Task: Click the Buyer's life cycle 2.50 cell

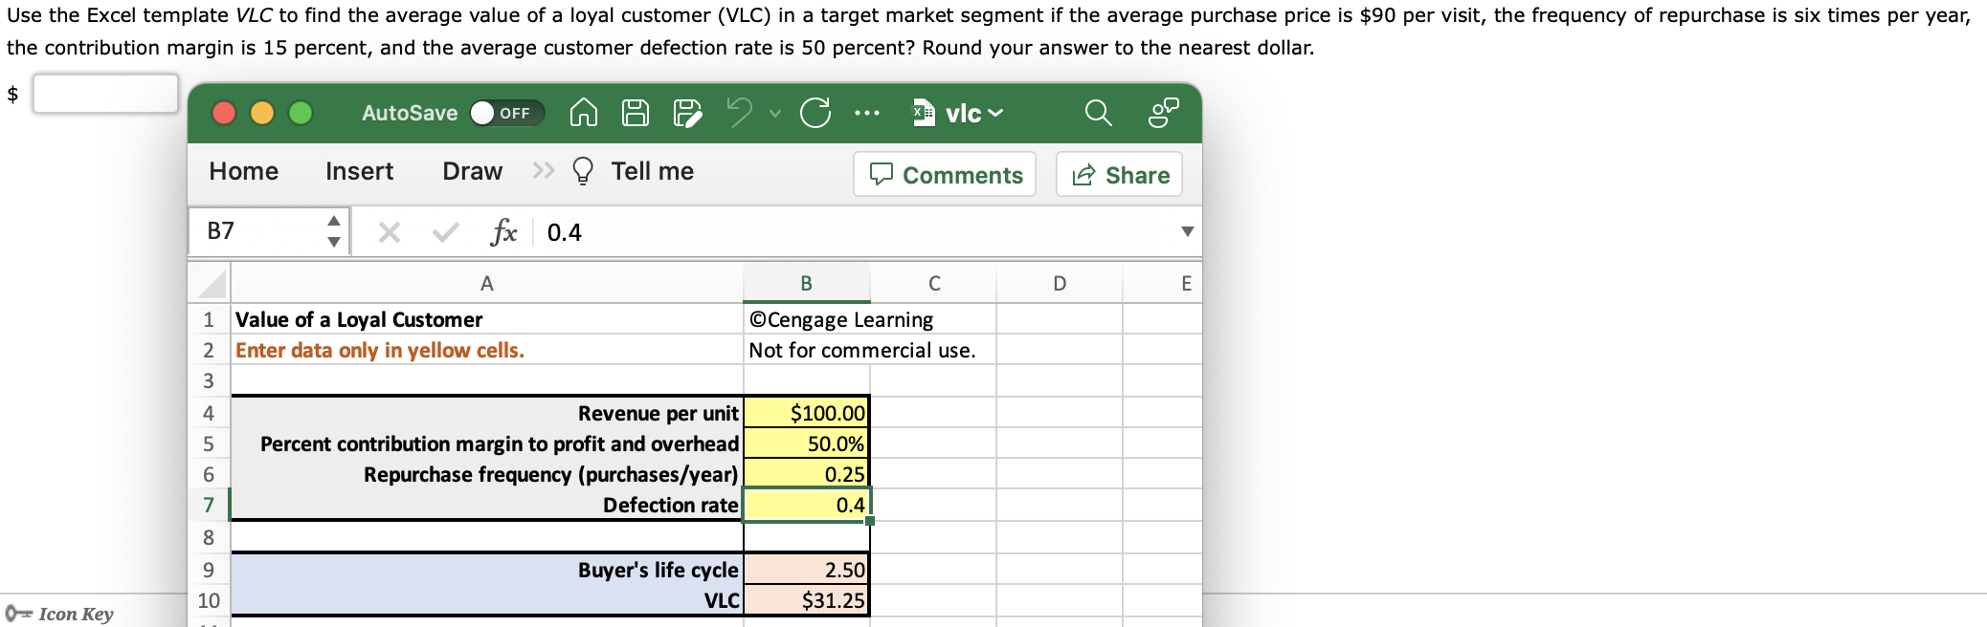Action: [806, 570]
